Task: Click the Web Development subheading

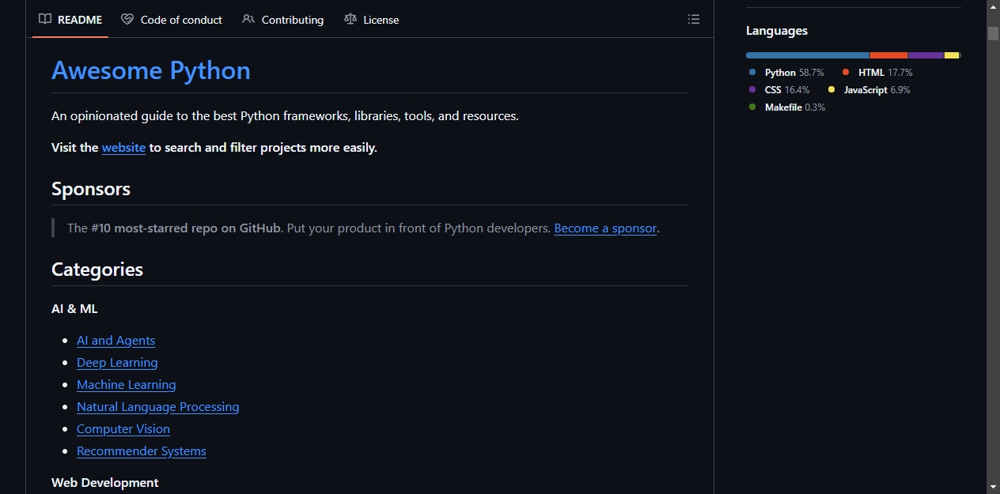Action: 105,483
